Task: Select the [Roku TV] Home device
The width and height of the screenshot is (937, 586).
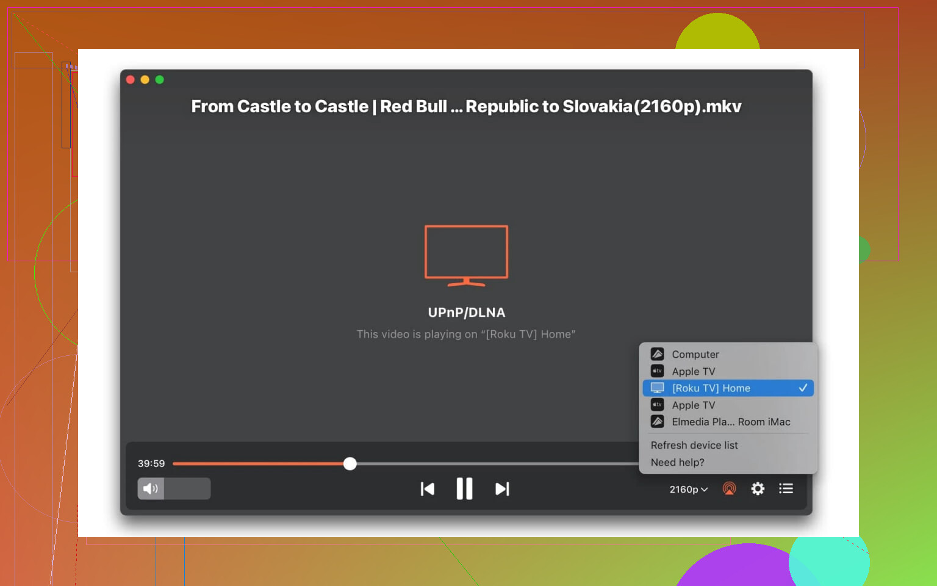Action: tap(728, 388)
